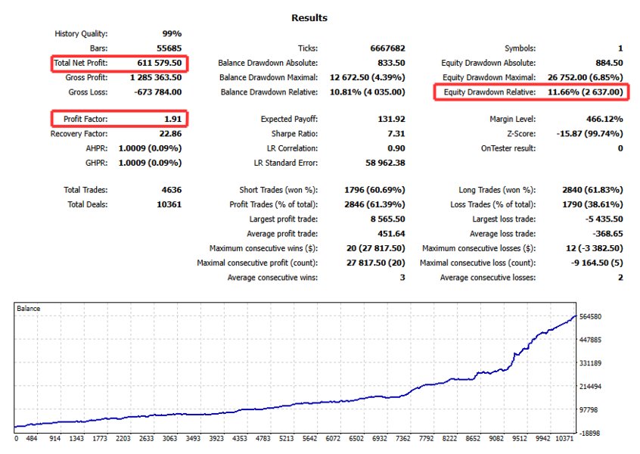
Task: Click Short Trades value 1796 (60.69%)
Action: [374, 190]
